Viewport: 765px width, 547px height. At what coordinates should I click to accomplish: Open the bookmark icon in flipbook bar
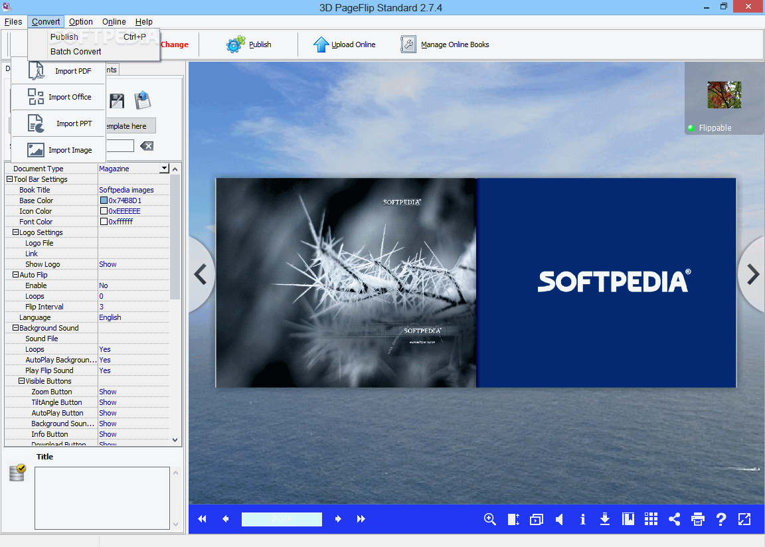click(628, 519)
